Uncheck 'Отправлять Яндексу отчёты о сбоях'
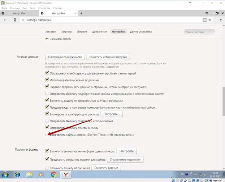Viewport: 225px width, 182px height. pyautogui.click(x=47, y=127)
